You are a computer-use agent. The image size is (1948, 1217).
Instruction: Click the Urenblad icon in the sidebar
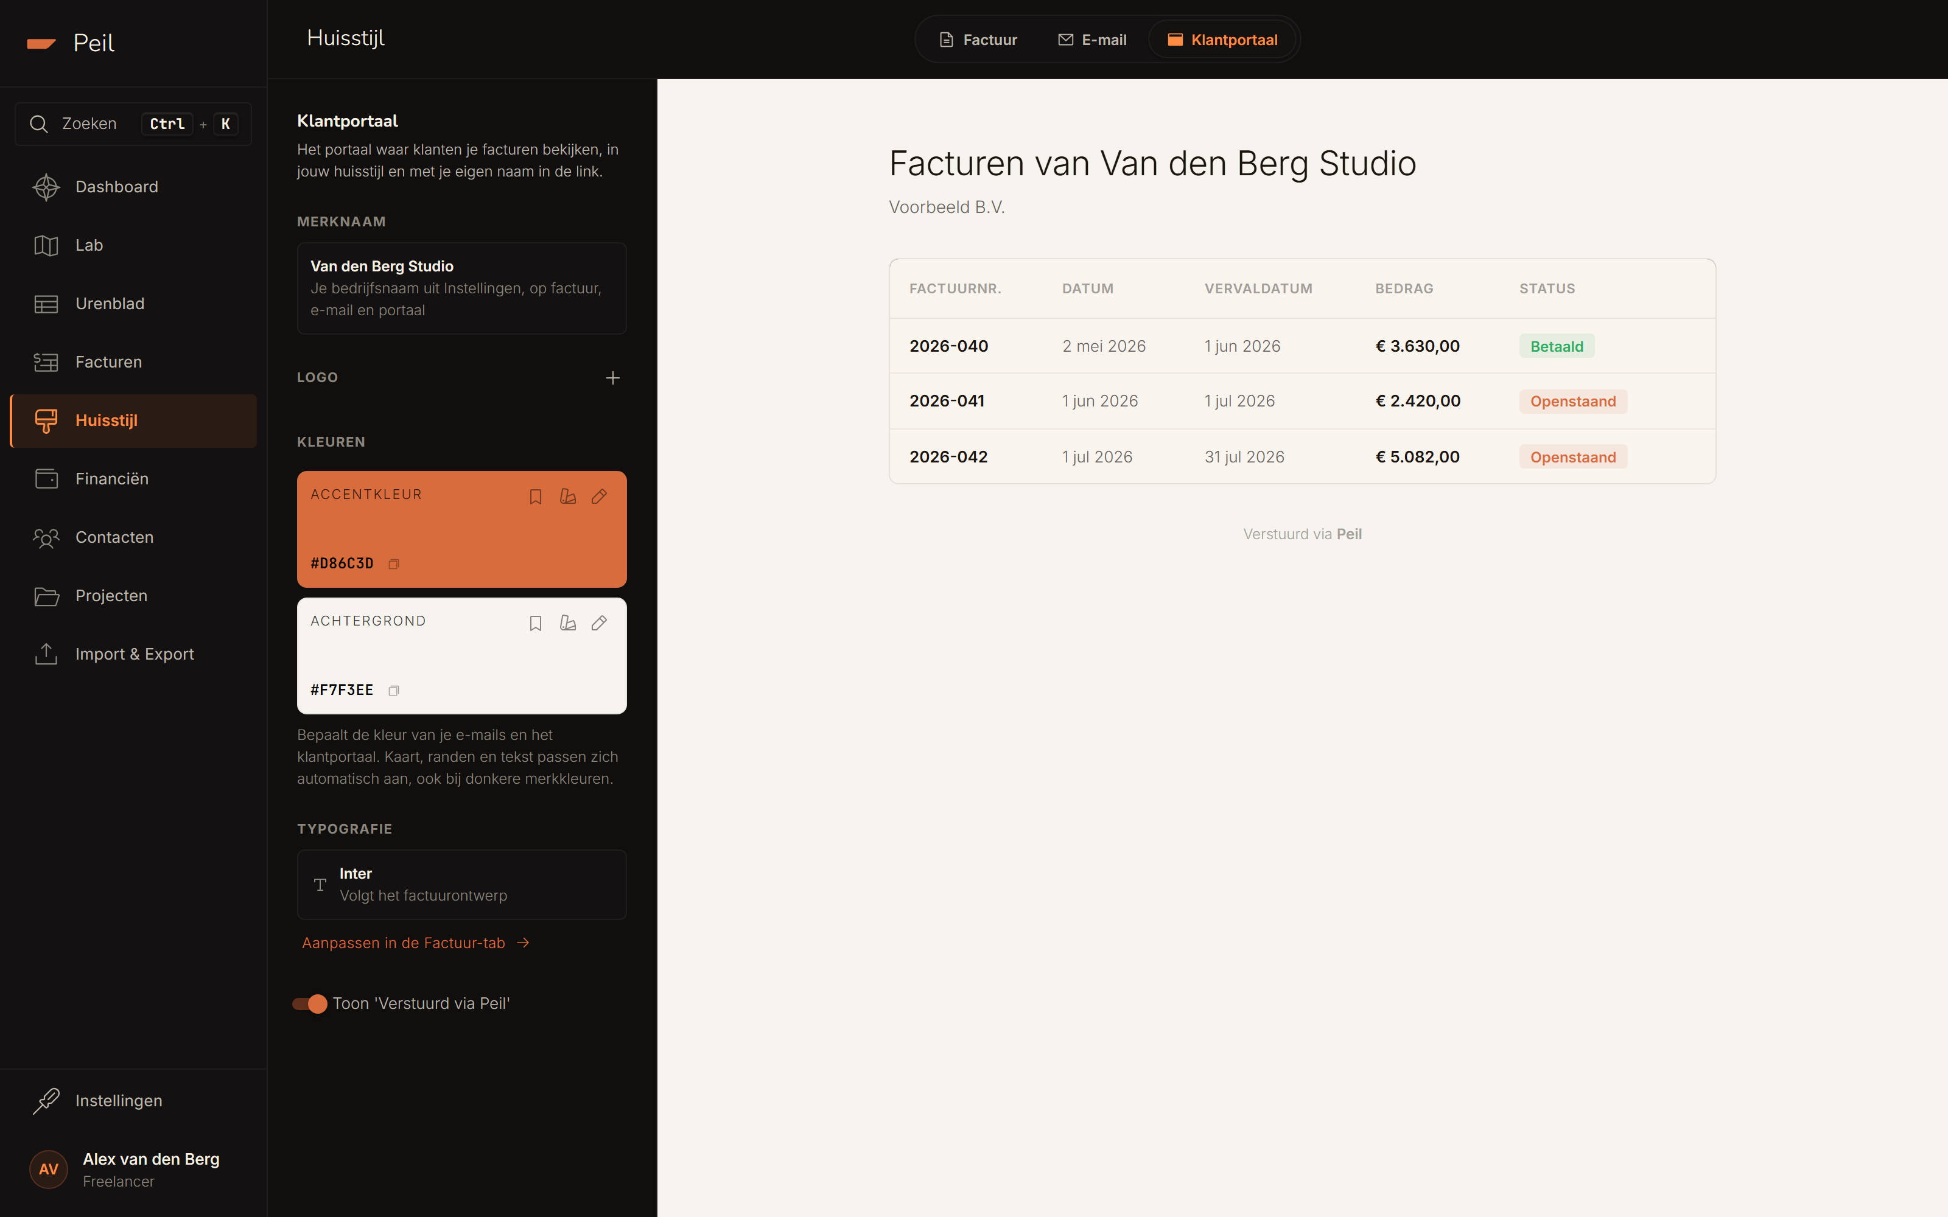point(46,304)
